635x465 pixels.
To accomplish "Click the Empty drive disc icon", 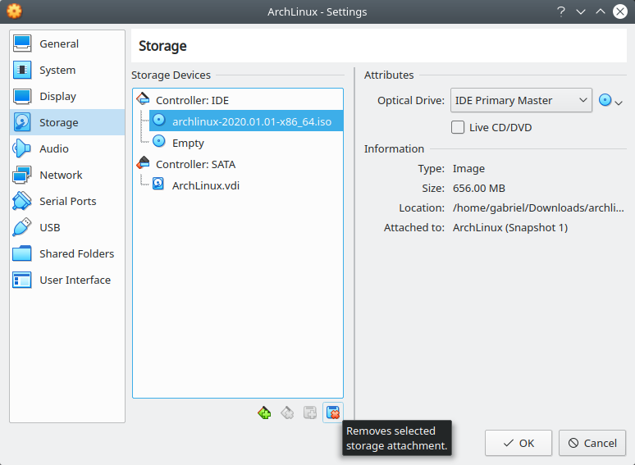I will pyautogui.click(x=159, y=141).
